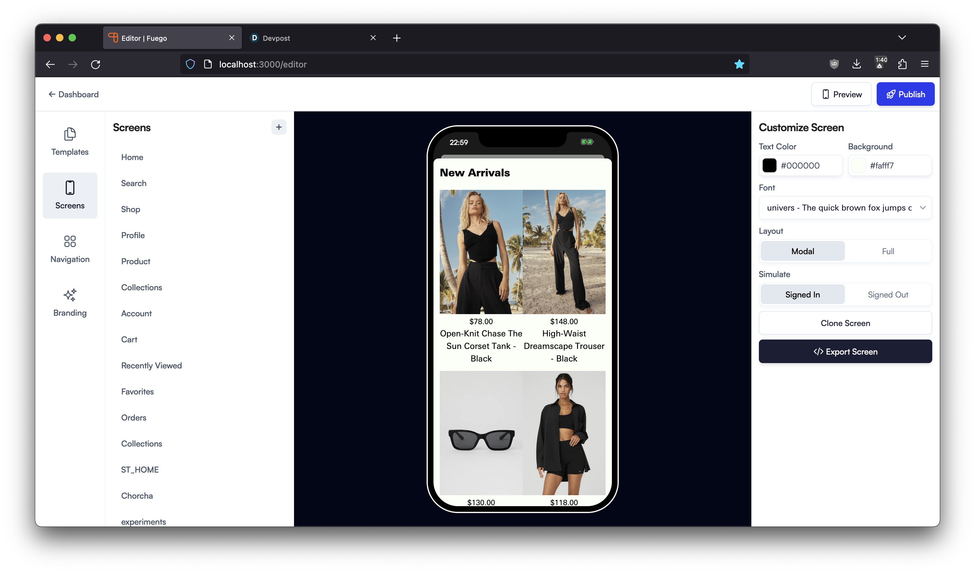Switch layout to Full

coord(888,251)
